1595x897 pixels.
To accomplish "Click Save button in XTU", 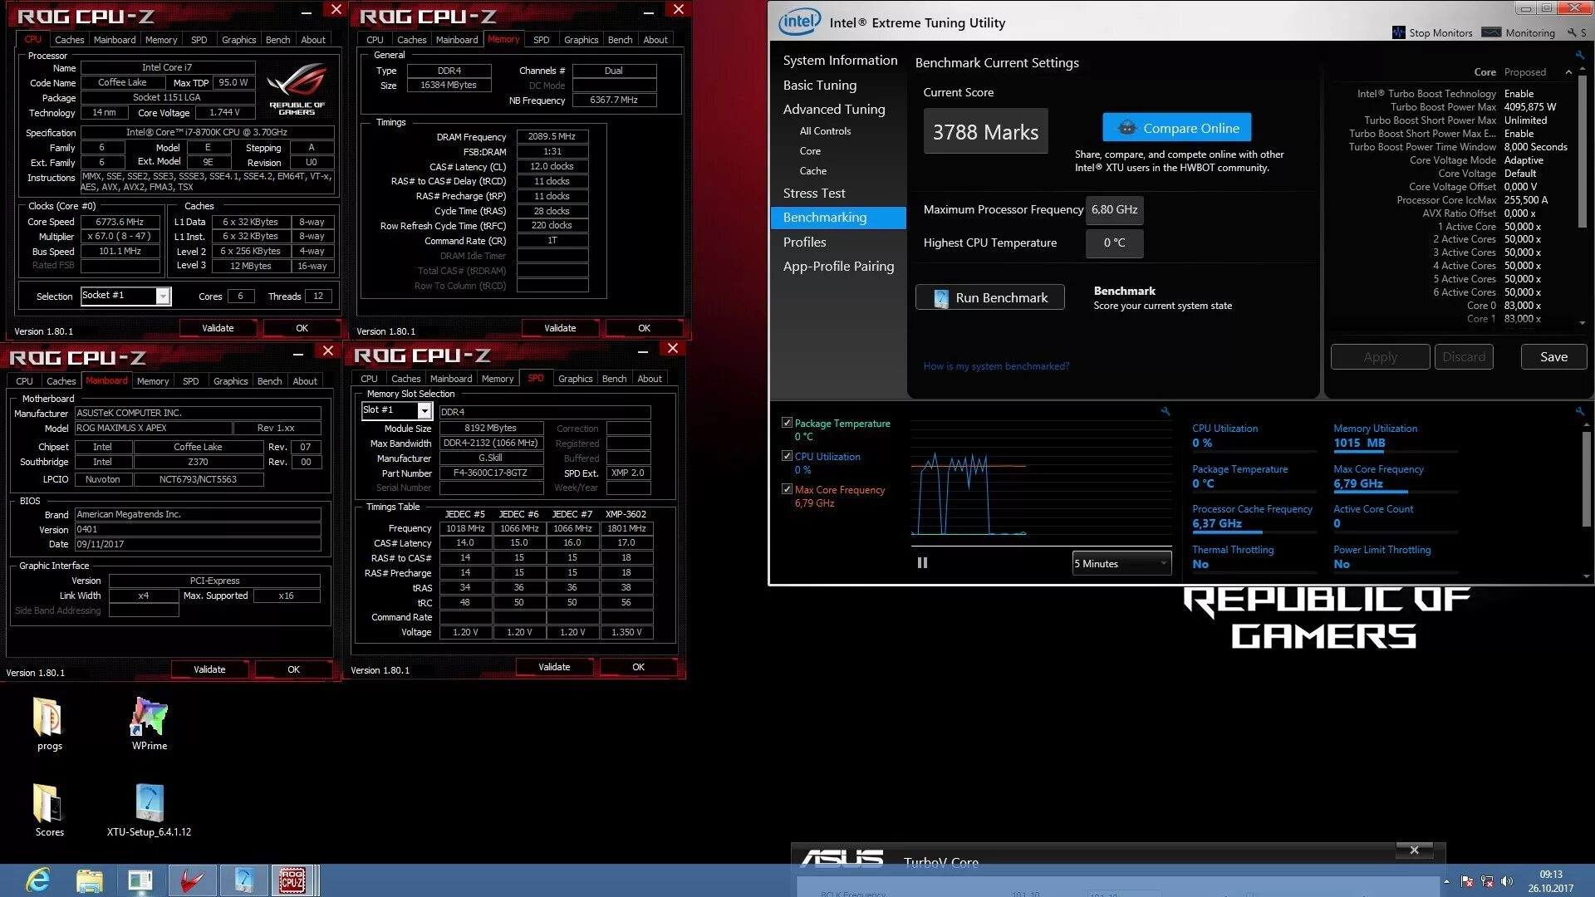I will (x=1553, y=356).
